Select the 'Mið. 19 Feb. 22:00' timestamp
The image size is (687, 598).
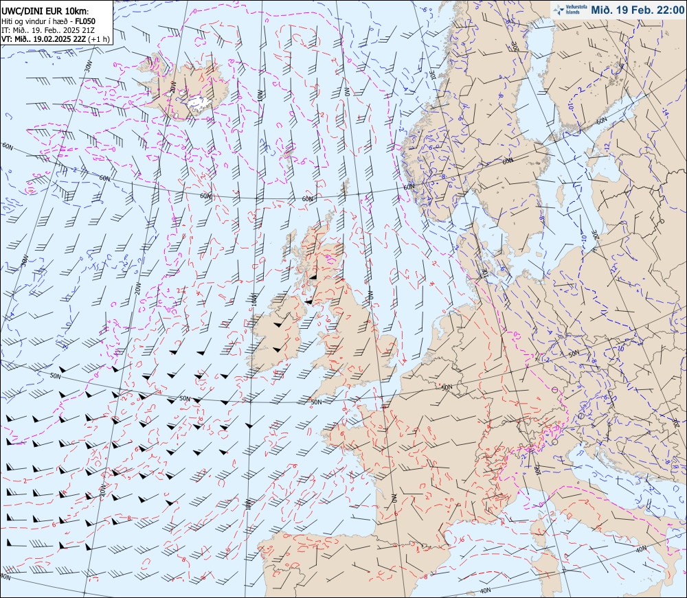point(637,10)
